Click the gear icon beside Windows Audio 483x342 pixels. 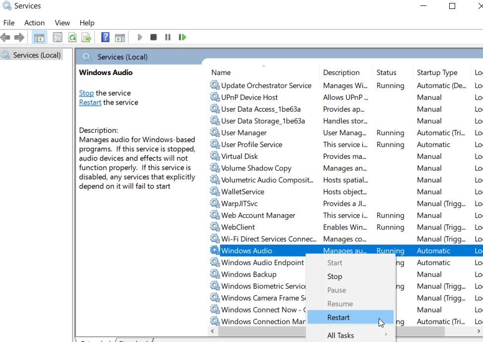pos(215,250)
